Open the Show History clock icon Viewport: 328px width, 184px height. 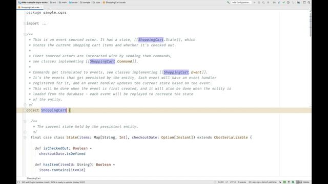click(x=288, y=3)
